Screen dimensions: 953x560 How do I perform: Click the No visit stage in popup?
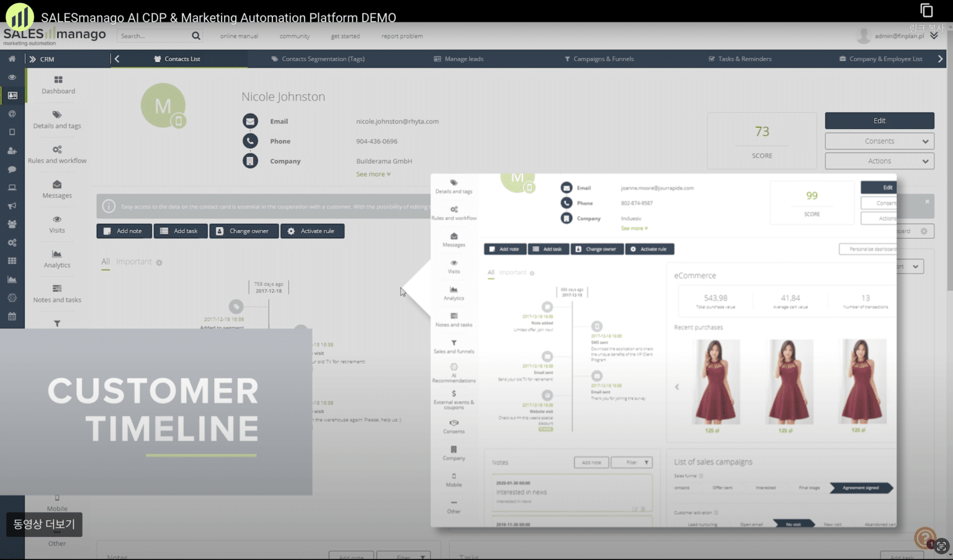click(x=794, y=524)
